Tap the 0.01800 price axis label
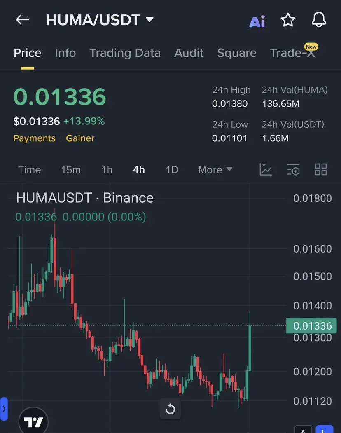Image resolution: width=341 pixels, height=433 pixels. 313,198
